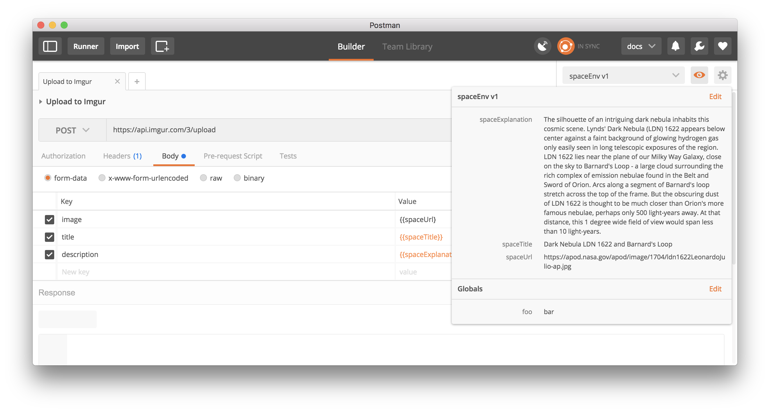Click the {{spaceTitle}} value cell

tap(423, 237)
